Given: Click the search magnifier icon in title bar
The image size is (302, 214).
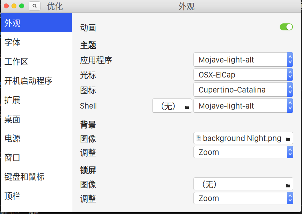Looking at the screenshot, I should pos(35,6).
